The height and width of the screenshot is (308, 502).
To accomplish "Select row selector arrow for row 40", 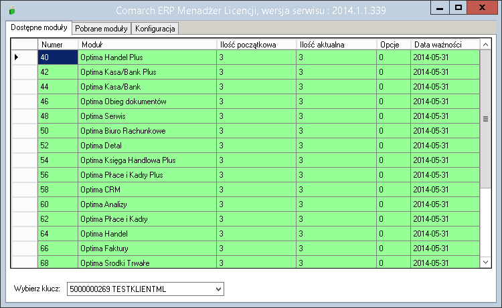I will [25, 57].
